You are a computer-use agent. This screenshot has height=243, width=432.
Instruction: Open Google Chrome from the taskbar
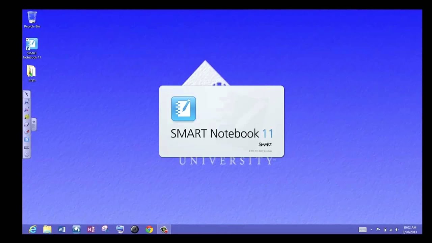pos(149,230)
